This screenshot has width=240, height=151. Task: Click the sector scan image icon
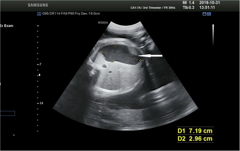click(x=204, y=14)
